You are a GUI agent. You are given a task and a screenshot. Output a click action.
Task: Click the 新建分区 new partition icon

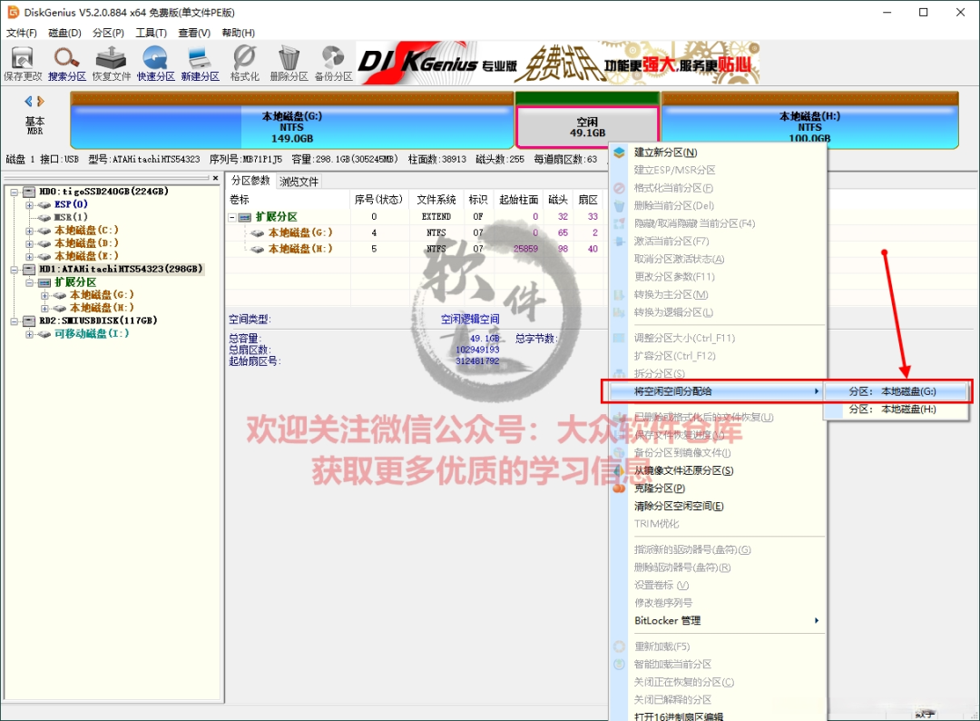tap(200, 64)
